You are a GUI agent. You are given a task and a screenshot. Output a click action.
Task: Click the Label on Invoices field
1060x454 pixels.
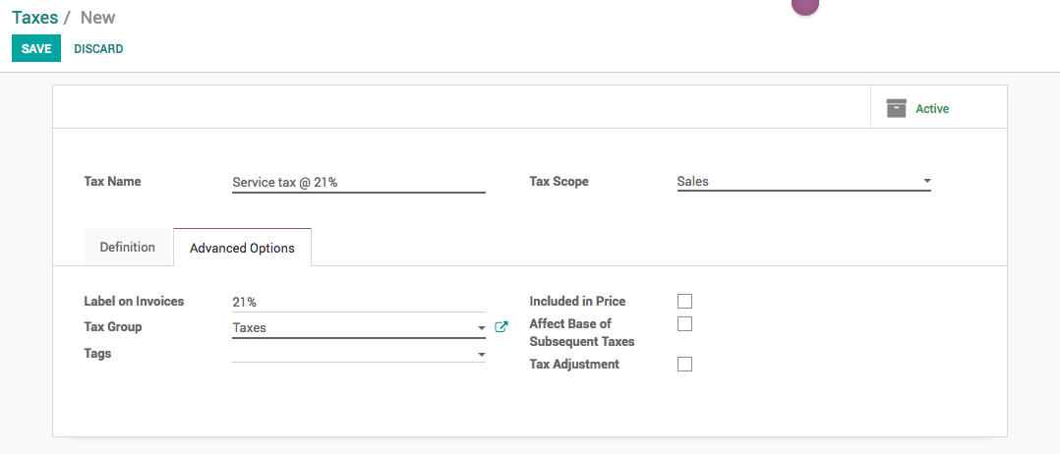[358, 302]
